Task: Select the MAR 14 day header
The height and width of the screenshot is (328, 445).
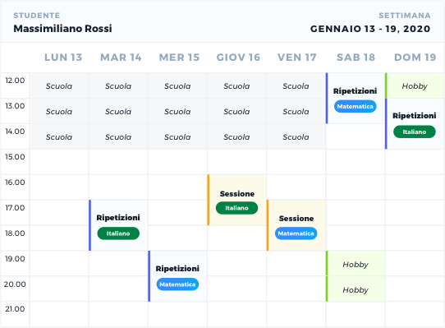Action: pos(121,58)
